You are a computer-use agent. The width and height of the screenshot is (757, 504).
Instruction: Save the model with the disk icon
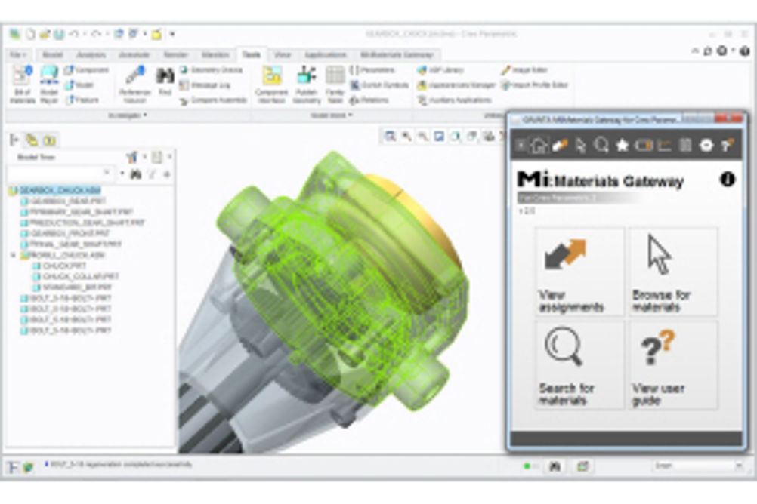(x=59, y=34)
